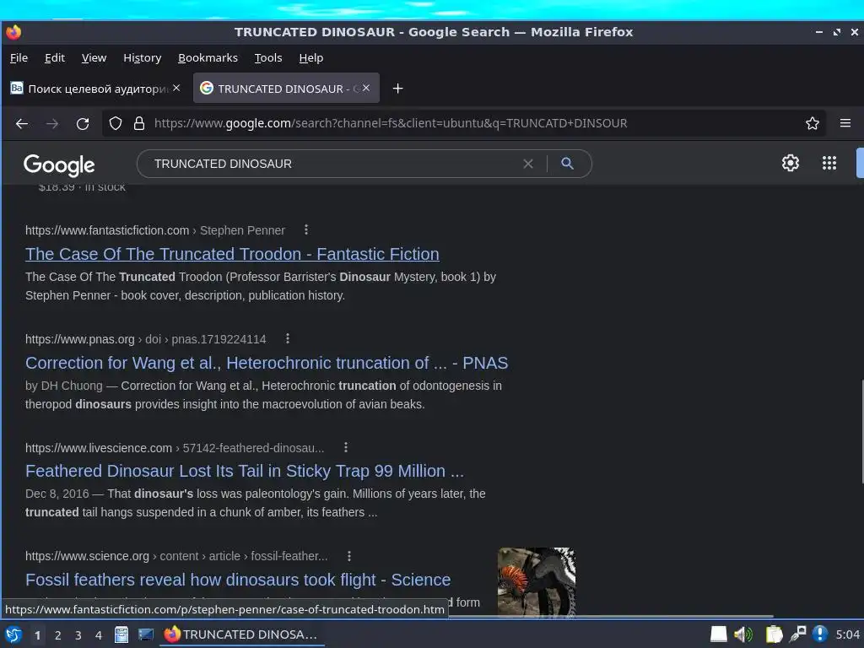The image size is (864, 648).
Task: Open more options for Fantastic Fiction result
Action: [x=306, y=229]
